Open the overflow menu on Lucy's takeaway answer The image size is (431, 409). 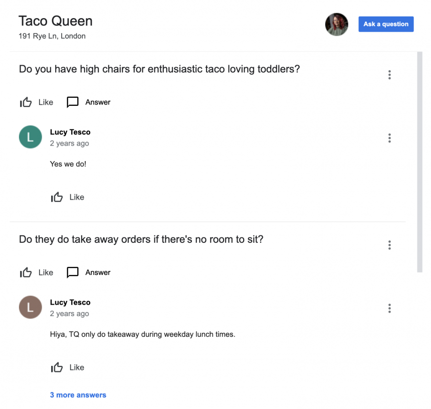(x=389, y=308)
